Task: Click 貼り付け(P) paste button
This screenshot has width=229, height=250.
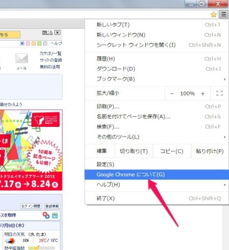Action: pyautogui.click(x=210, y=151)
